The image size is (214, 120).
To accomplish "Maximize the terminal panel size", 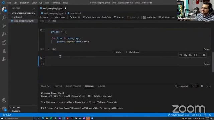I will (207, 86).
